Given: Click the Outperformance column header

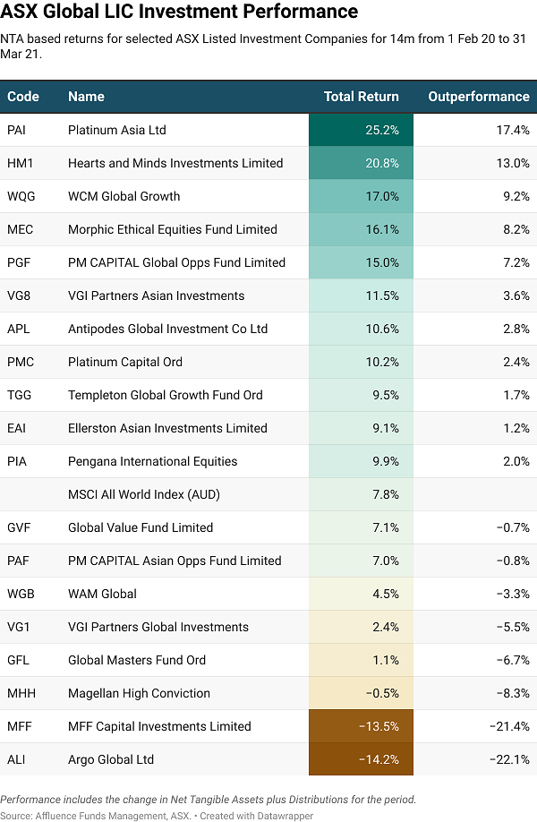Looking at the screenshot, I should pos(478,97).
